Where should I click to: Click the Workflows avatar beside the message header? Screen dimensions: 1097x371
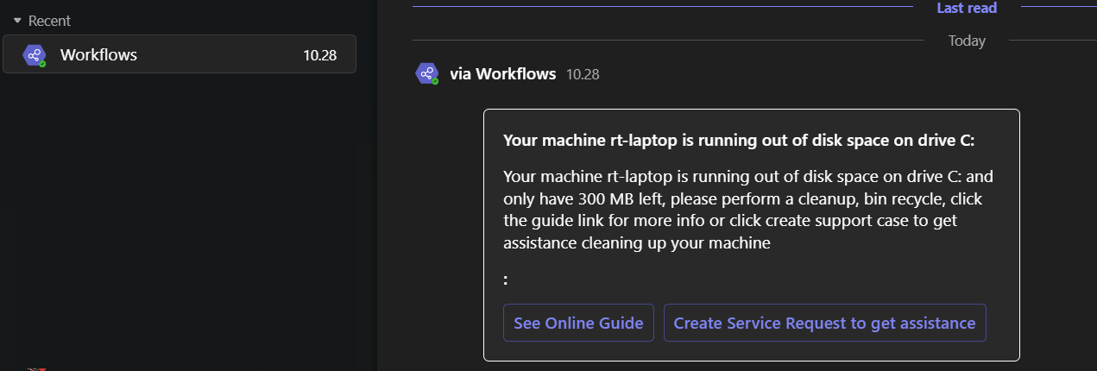tap(427, 73)
